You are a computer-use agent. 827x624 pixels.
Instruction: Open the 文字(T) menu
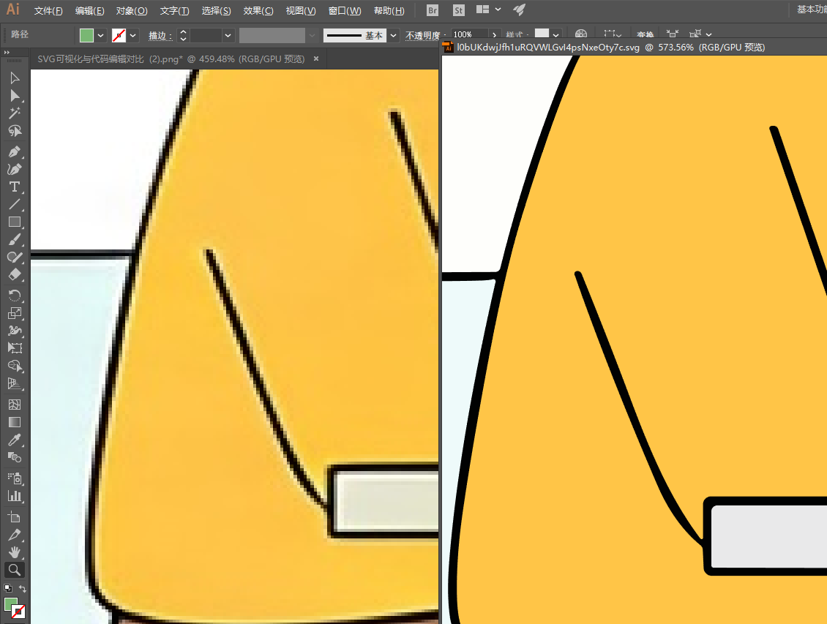click(175, 10)
